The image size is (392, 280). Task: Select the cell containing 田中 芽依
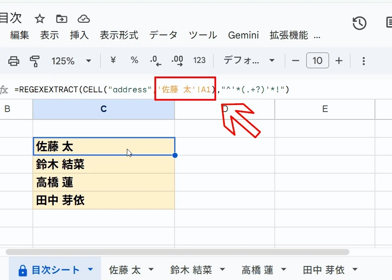pos(104,200)
